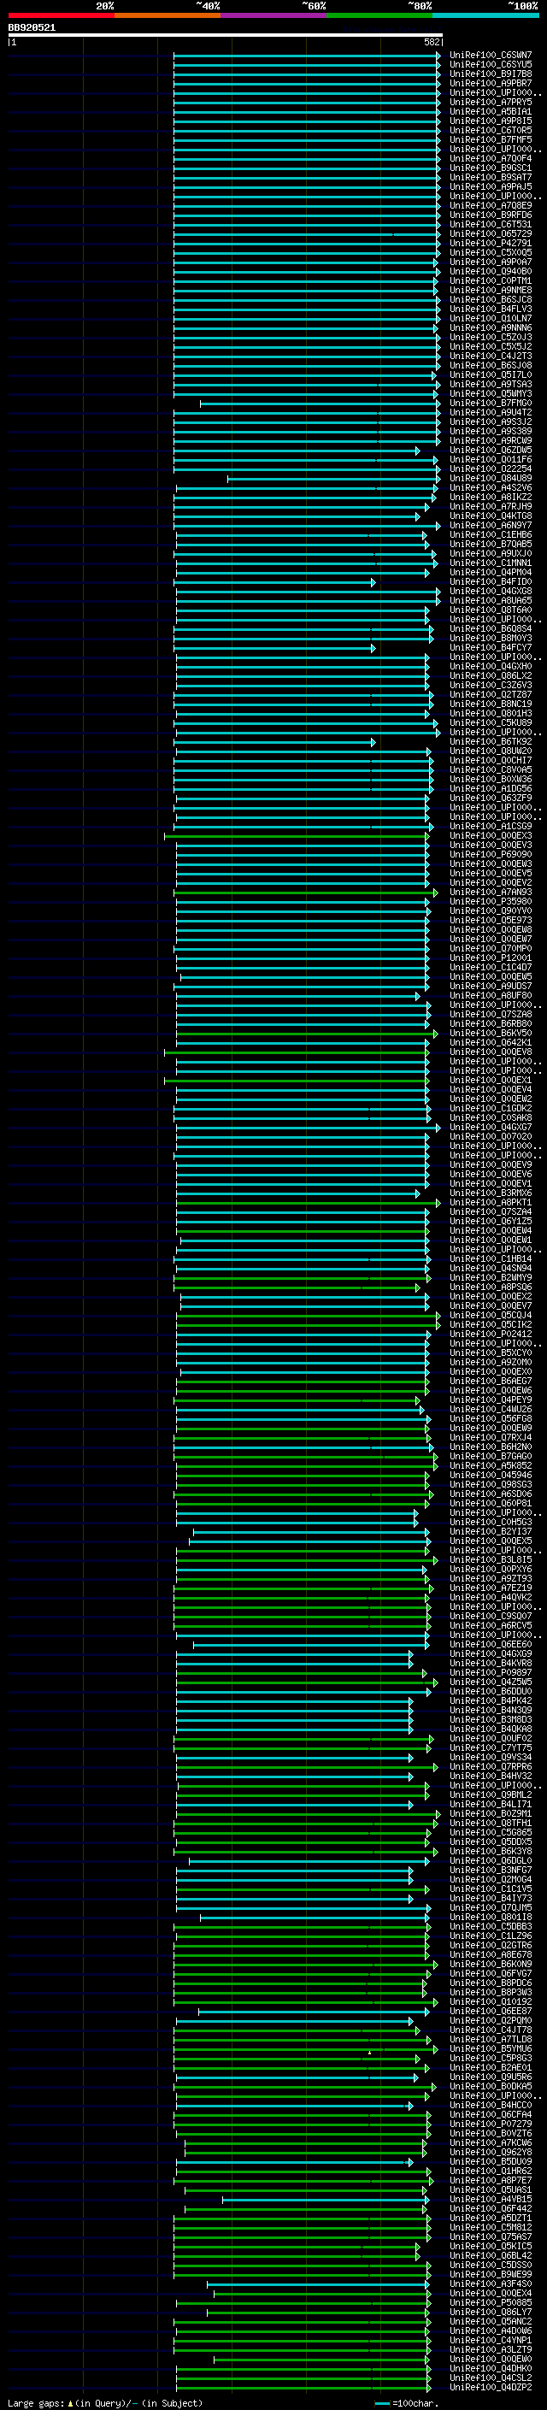
Task: Open hit UniRef100_C6SYU5
Action: [490, 65]
